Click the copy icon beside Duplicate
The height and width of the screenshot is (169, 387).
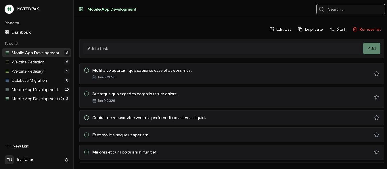tap(300, 29)
